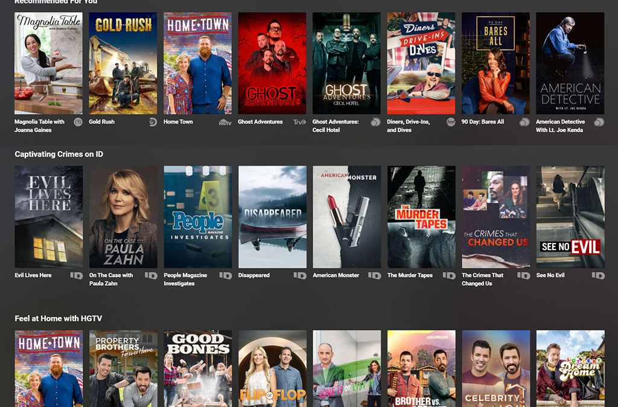Image resolution: width=618 pixels, height=407 pixels.
Task: Open the My Lottery Dream Home poster
Action: 570,368
